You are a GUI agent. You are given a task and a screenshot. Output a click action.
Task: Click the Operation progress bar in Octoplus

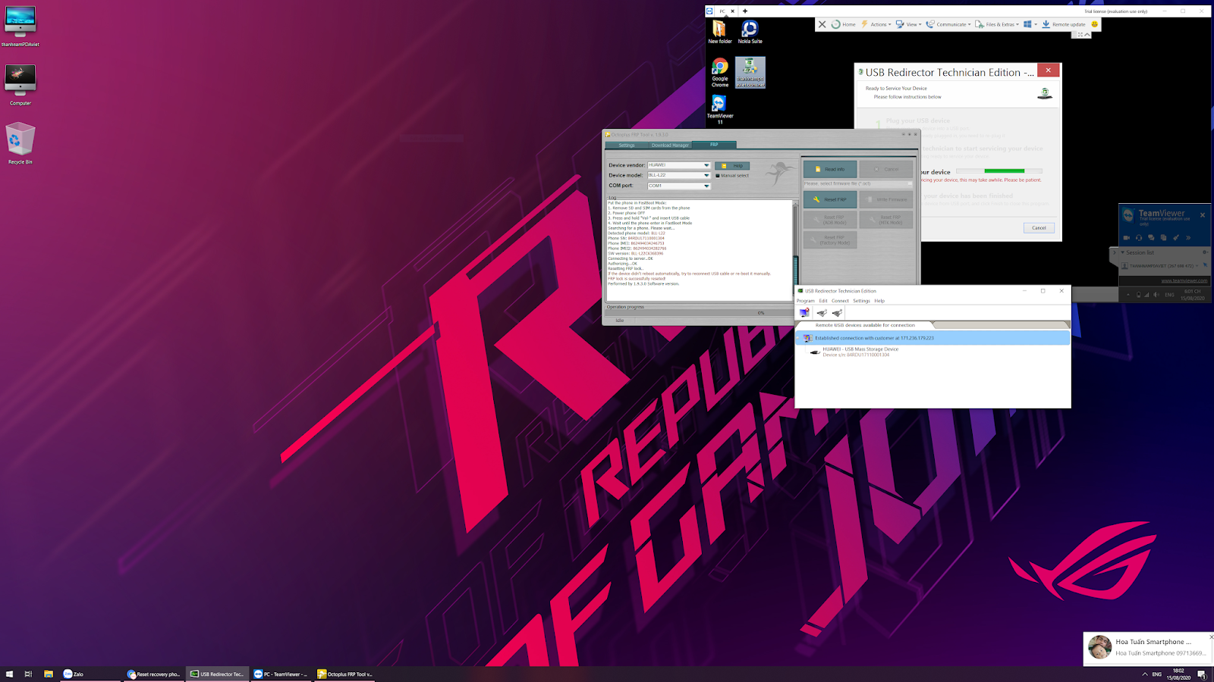(698, 313)
